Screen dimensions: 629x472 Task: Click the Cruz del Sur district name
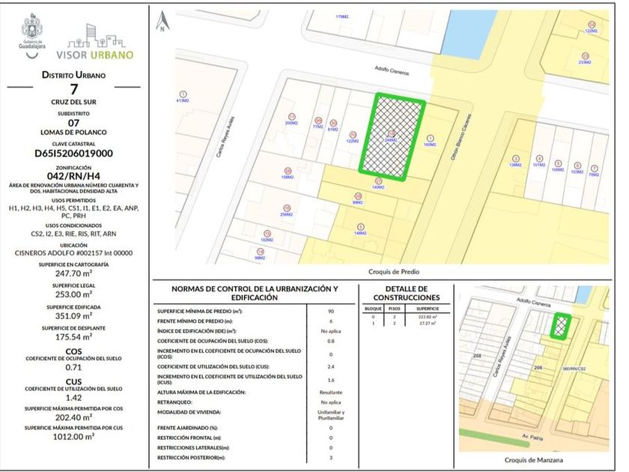(x=74, y=102)
